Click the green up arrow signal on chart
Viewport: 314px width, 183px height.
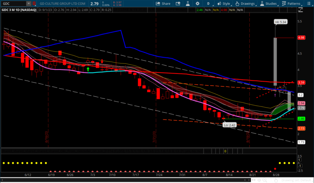88,70
